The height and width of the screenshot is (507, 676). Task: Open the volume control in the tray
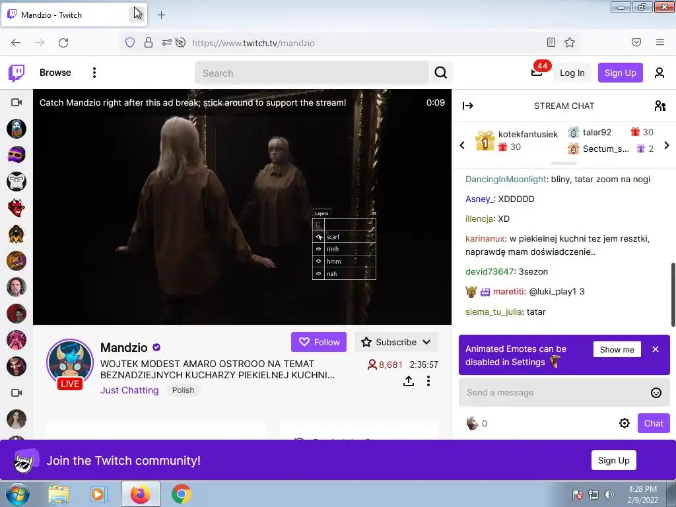tap(609, 494)
